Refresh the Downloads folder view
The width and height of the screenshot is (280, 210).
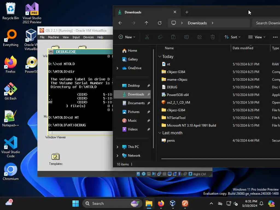(160, 23)
